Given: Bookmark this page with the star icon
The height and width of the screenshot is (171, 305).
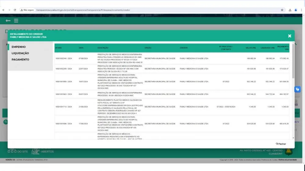Looking at the screenshot, I should tap(282, 10).
